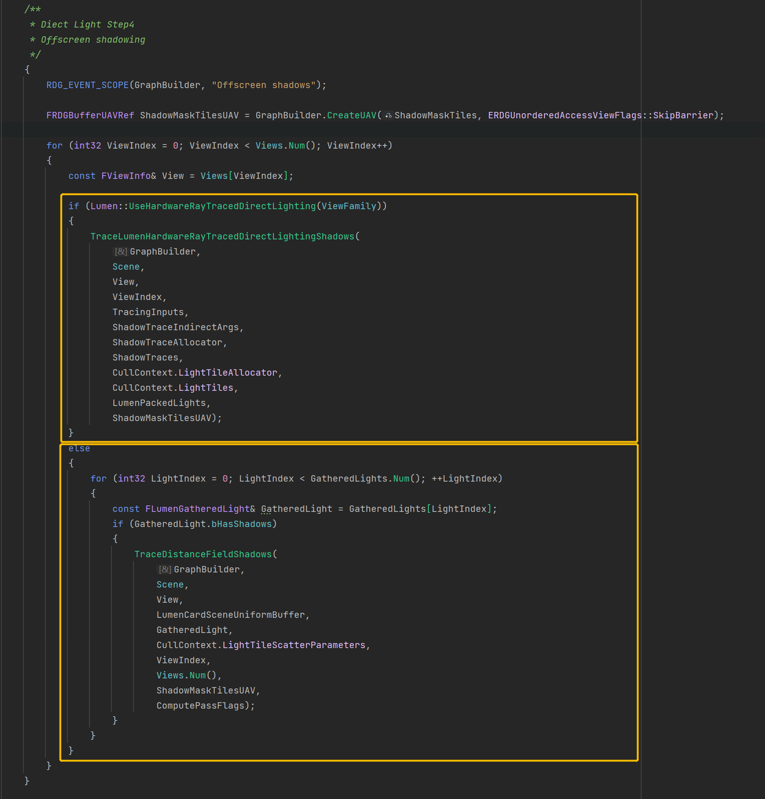Click the else keyword
The width and height of the screenshot is (765, 799).
point(79,448)
